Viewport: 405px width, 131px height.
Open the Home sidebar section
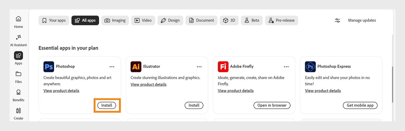[x=18, y=22]
